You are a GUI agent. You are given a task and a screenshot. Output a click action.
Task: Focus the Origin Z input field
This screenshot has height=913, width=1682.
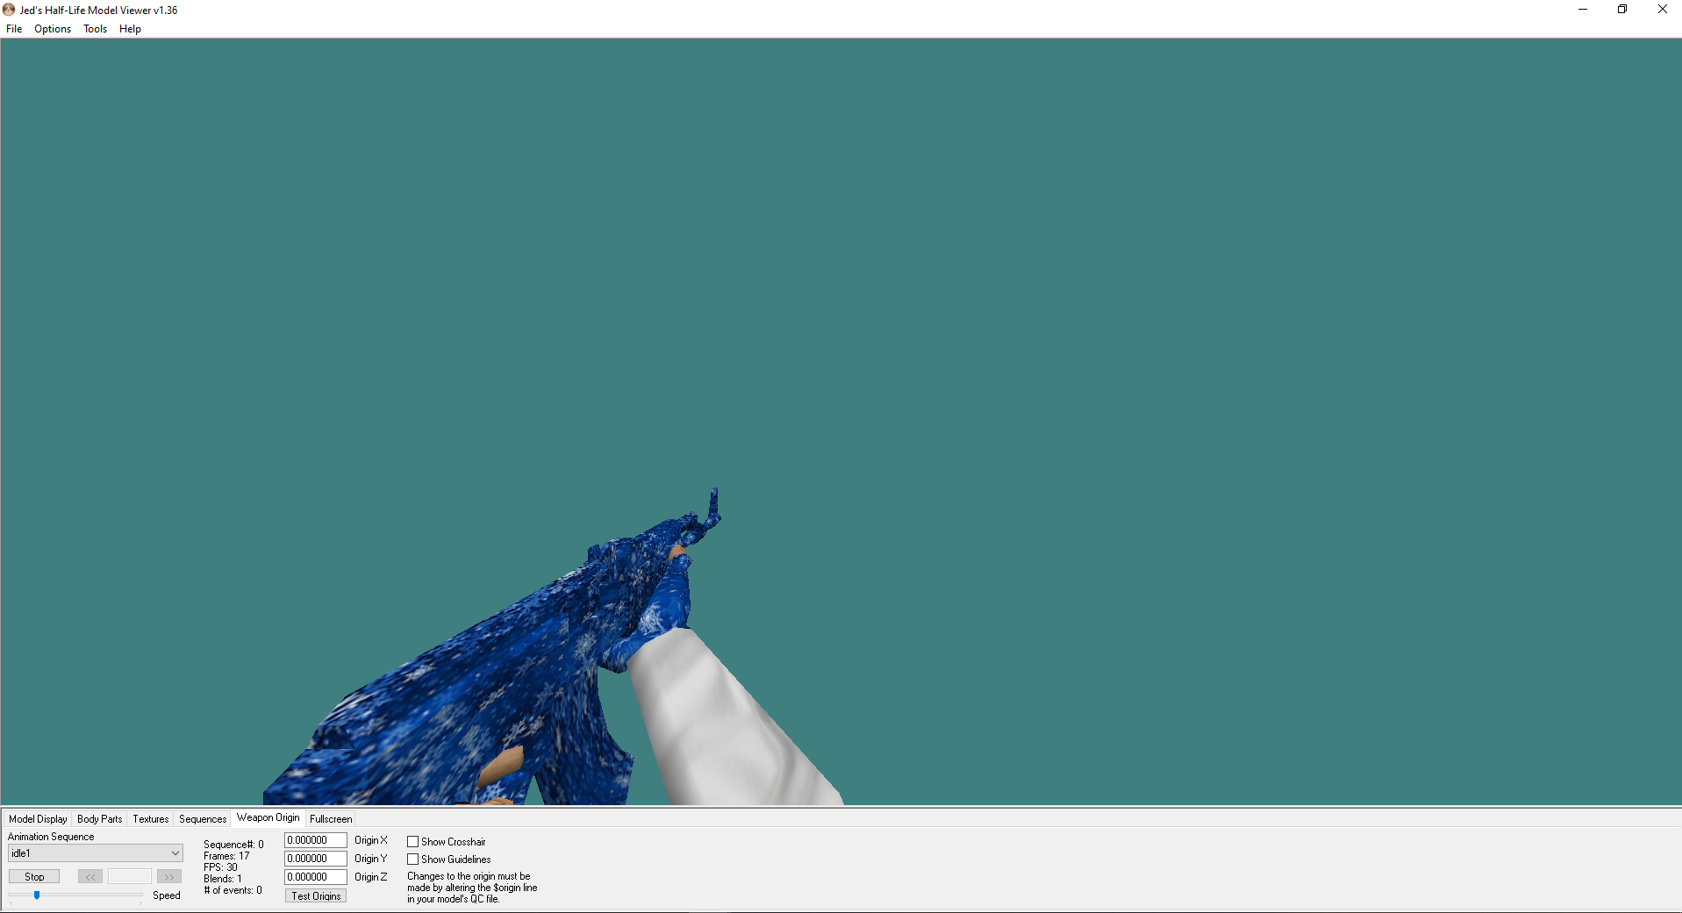(x=316, y=877)
